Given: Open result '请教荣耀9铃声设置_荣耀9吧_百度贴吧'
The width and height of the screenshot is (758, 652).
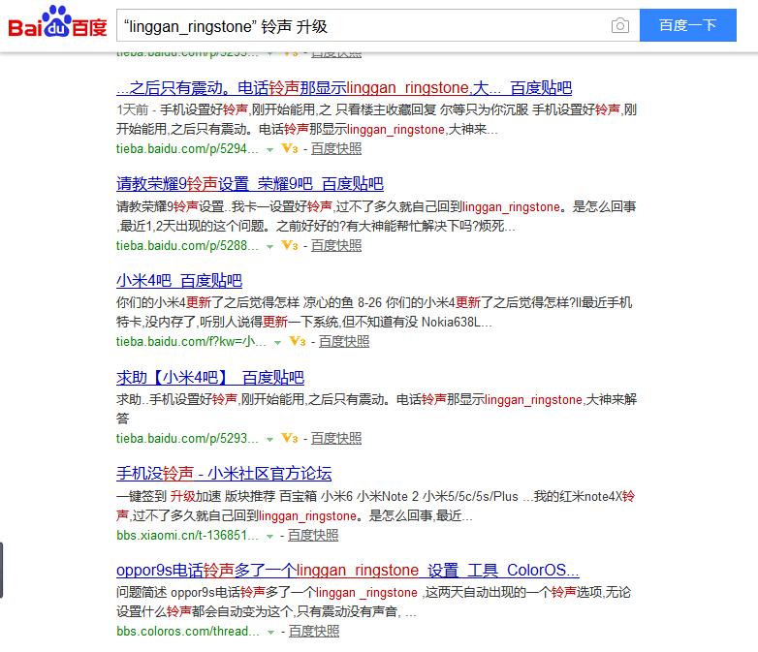Looking at the screenshot, I should [249, 184].
